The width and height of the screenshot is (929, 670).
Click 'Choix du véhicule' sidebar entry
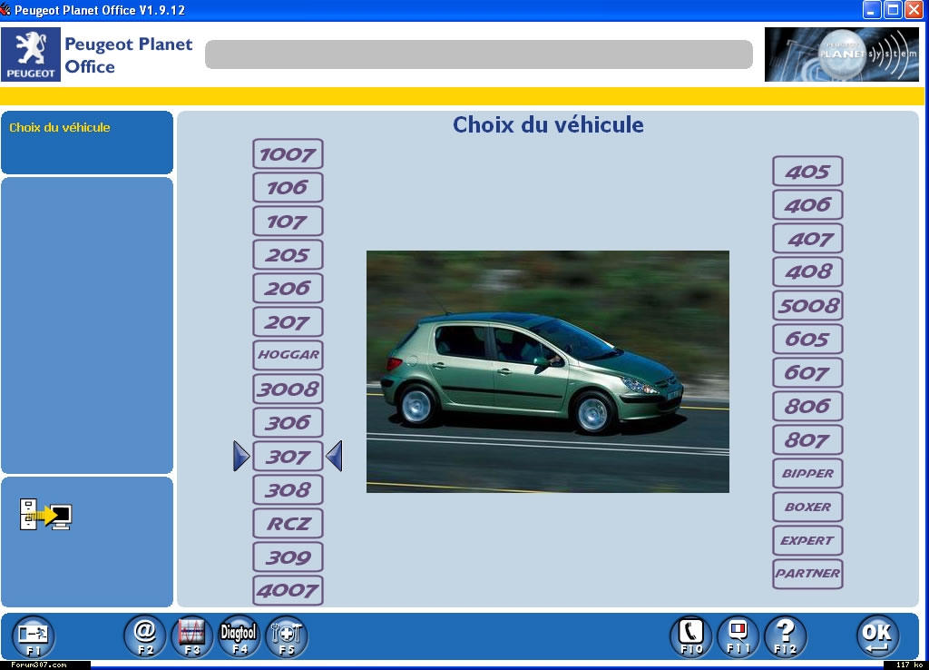click(59, 127)
